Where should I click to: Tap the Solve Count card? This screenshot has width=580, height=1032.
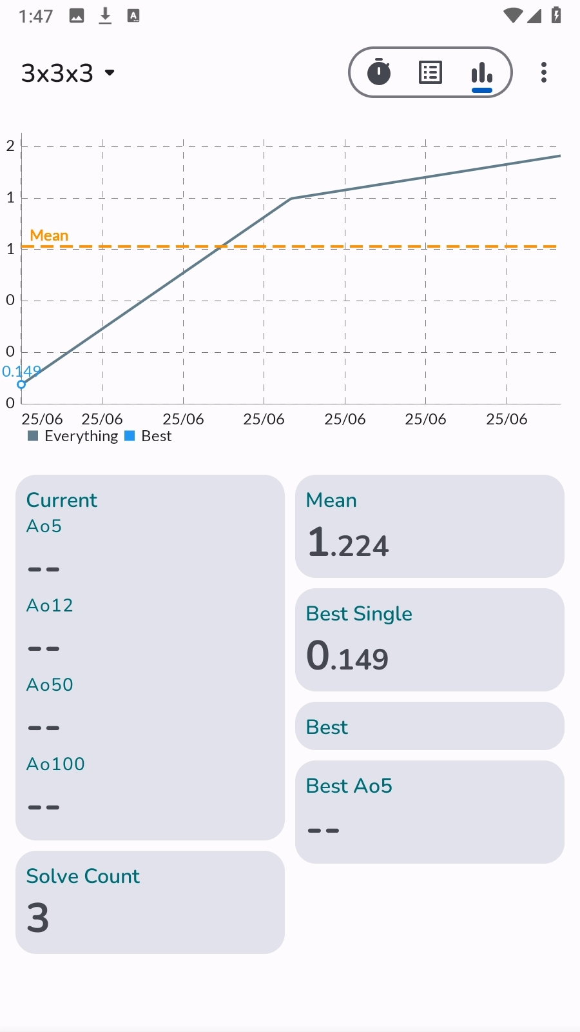coord(150,902)
